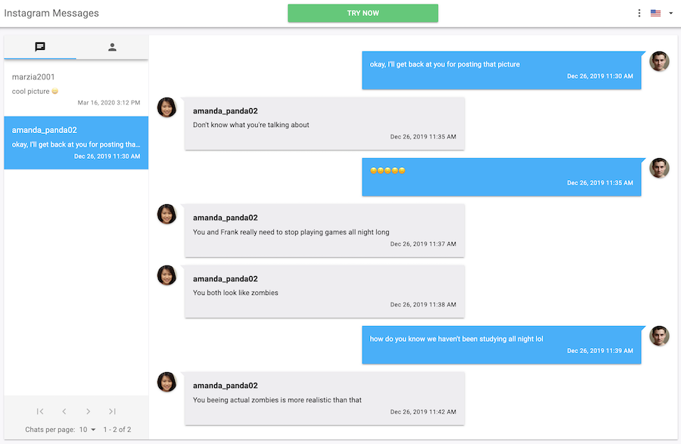Expand the language dropdown arrow
This screenshot has width=681, height=444.
pyautogui.click(x=670, y=13)
